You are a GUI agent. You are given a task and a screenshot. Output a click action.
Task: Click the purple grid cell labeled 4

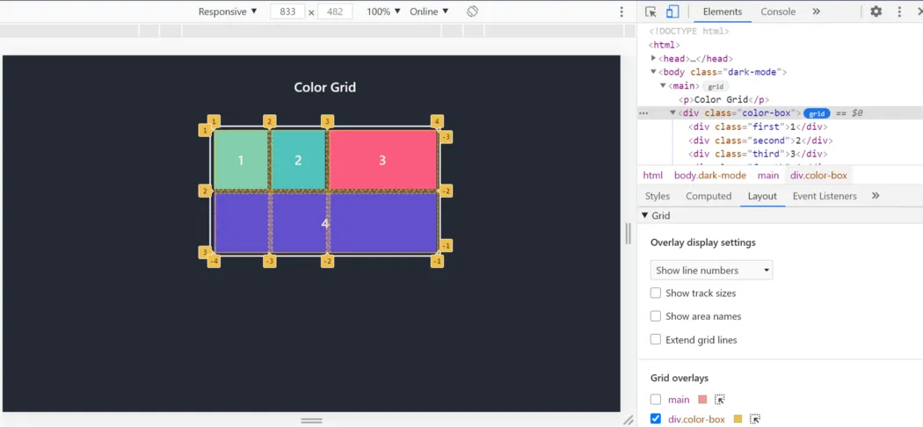[x=325, y=223]
